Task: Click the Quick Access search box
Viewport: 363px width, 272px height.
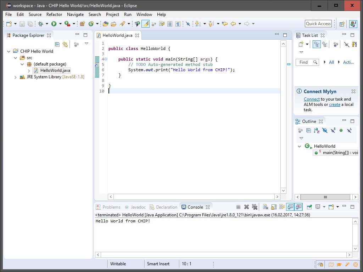Action: click(318, 24)
